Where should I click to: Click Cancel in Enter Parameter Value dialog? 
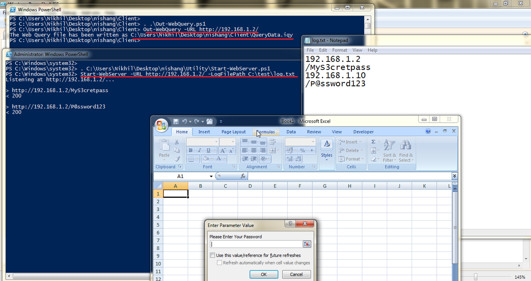click(296, 274)
